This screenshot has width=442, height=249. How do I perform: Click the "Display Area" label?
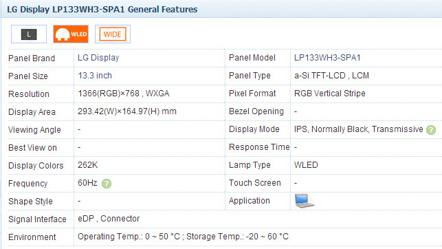(32, 112)
